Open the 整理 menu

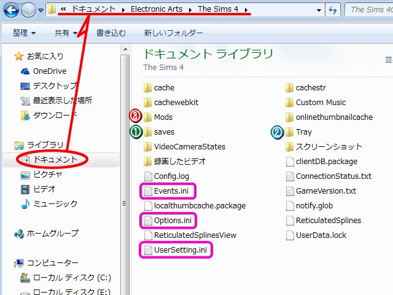pyautogui.click(x=25, y=33)
